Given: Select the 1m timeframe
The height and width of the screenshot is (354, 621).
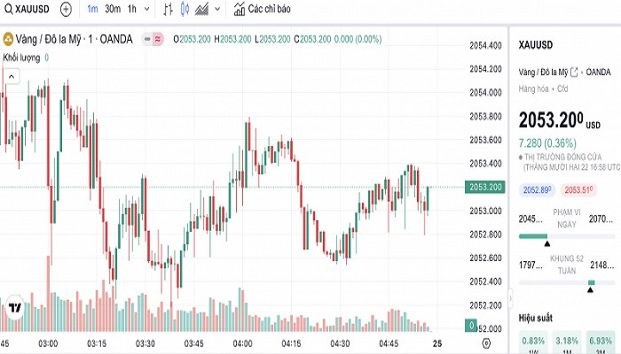Looking at the screenshot, I should coord(92,10).
